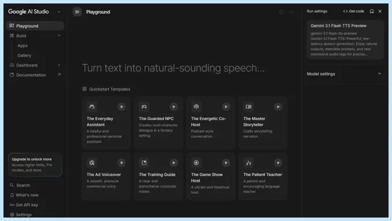Image resolution: width=392 pixels, height=221 pixels.
Task: Click The Training Guide card icon
Action: point(144,163)
